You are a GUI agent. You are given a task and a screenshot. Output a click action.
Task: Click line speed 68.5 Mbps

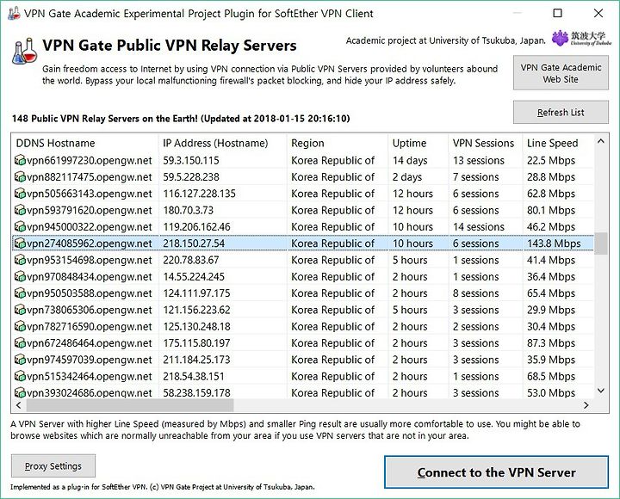(551, 376)
